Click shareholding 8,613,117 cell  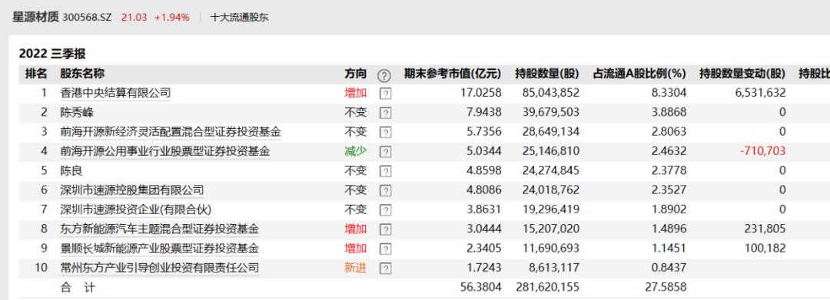click(554, 268)
